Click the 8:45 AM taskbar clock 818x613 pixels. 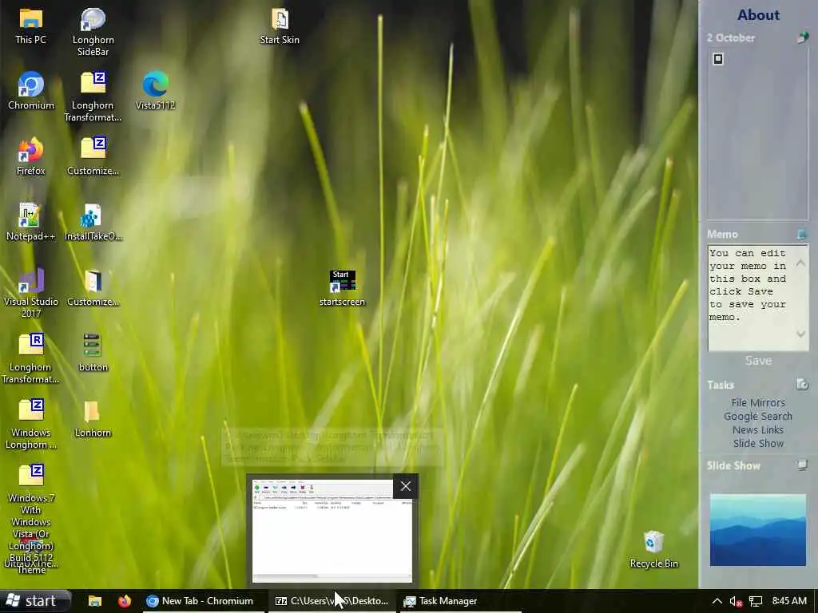(x=789, y=601)
